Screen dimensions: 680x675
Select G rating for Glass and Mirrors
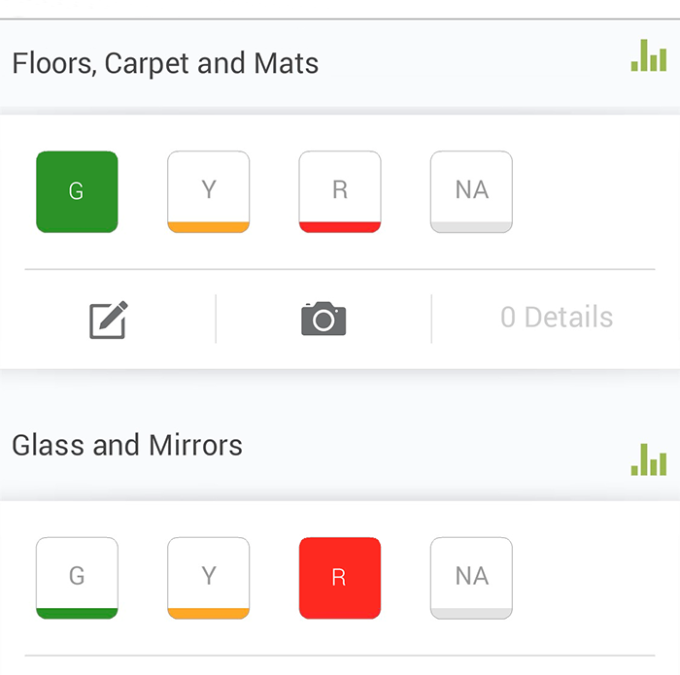77,575
